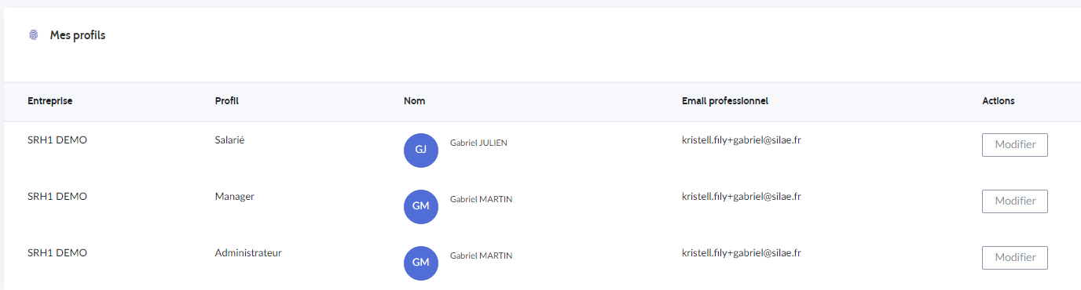Modify the Manager profile
Screen dimensions: 1081x290
[x=1014, y=201]
